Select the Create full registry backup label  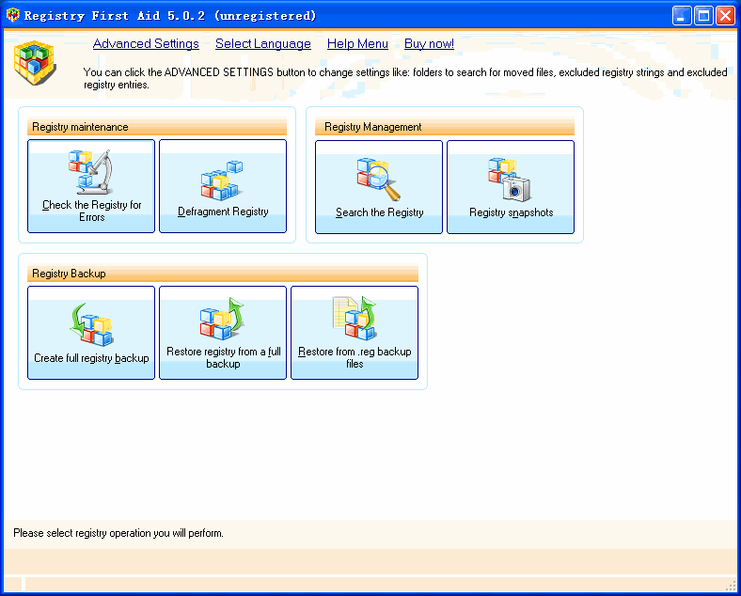91,358
